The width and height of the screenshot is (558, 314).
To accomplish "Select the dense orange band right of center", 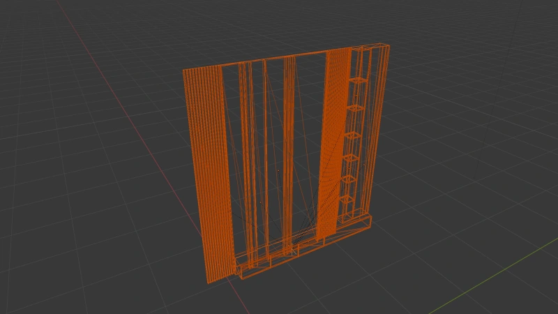I will (333, 140).
